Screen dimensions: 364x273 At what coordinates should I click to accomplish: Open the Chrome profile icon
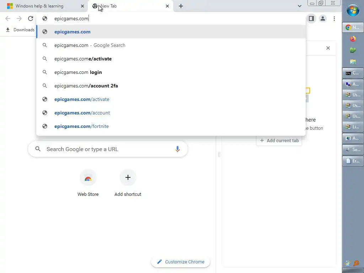point(323,18)
